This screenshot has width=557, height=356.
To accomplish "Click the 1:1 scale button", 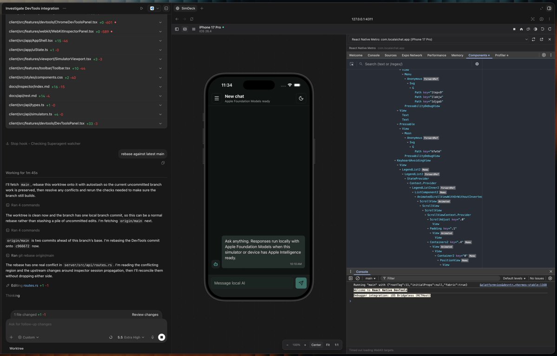I will tap(336, 345).
